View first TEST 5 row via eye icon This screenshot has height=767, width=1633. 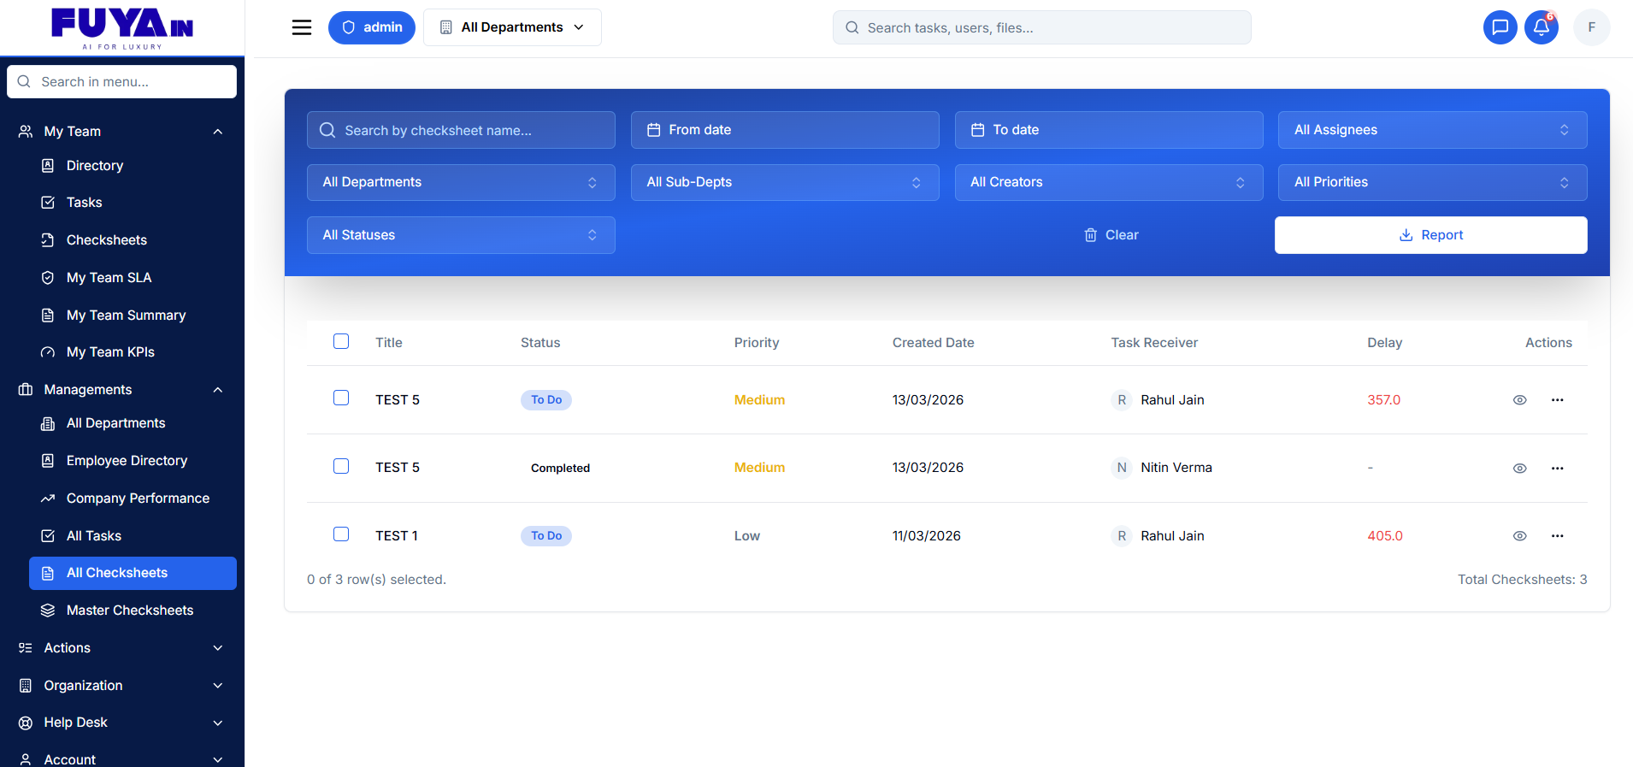point(1519,400)
